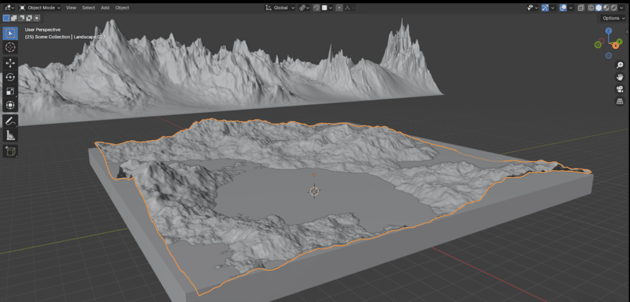Screen dimensions: 630x302
Task: Select the Cursor tool in toolbar
Action: [10, 47]
